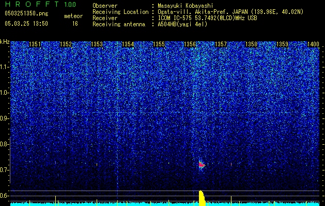
Task: Click the meteor count value 16
Action: tap(75, 24)
